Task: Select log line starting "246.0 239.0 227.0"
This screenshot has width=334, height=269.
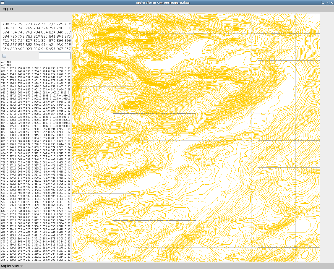Action: 36,260
